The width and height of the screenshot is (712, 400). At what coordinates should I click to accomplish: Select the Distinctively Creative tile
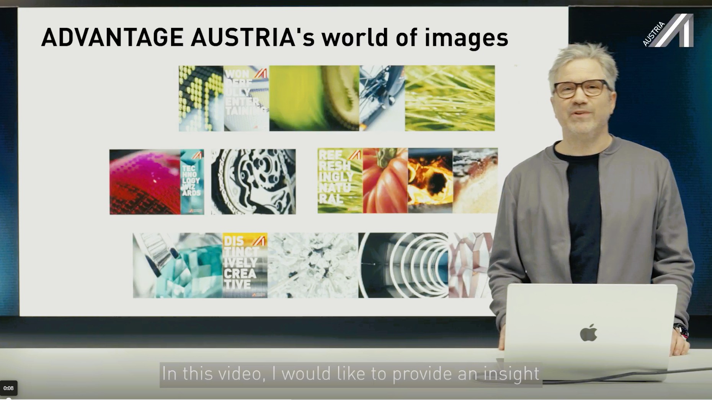[x=245, y=265]
